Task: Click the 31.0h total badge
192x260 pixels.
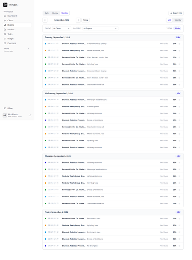Action: pos(177,28)
